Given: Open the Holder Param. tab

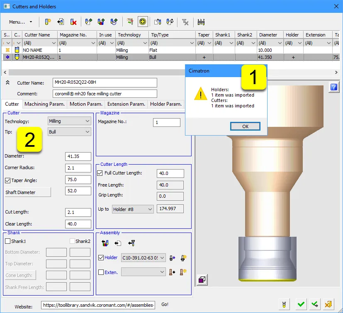Looking at the screenshot, I should pyautogui.click(x=165, y=104).
